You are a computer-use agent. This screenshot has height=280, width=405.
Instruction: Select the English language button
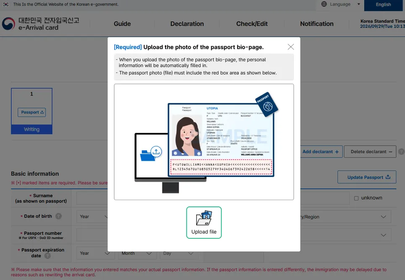pyautogui.click(x=383, y=5)
